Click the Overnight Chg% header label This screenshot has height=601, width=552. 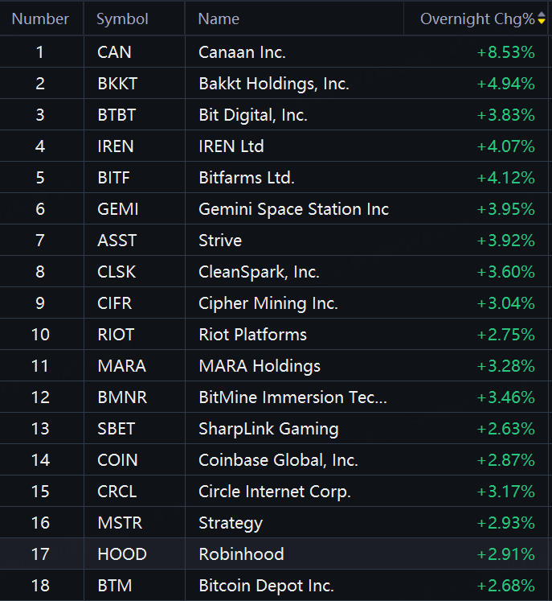coord(476,19)
